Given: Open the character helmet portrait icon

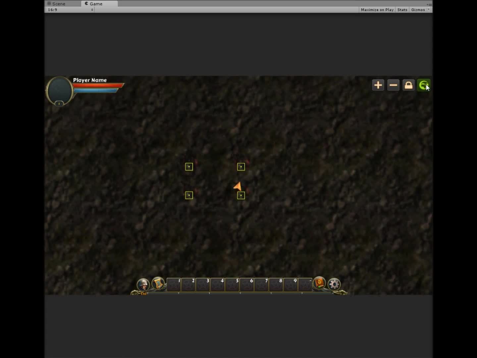Looking at the screenshot, I should pos(143,284).
